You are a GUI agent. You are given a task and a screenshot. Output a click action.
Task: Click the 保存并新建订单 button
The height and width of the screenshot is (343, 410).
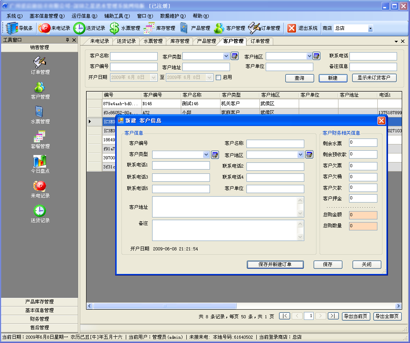point(275,265)
